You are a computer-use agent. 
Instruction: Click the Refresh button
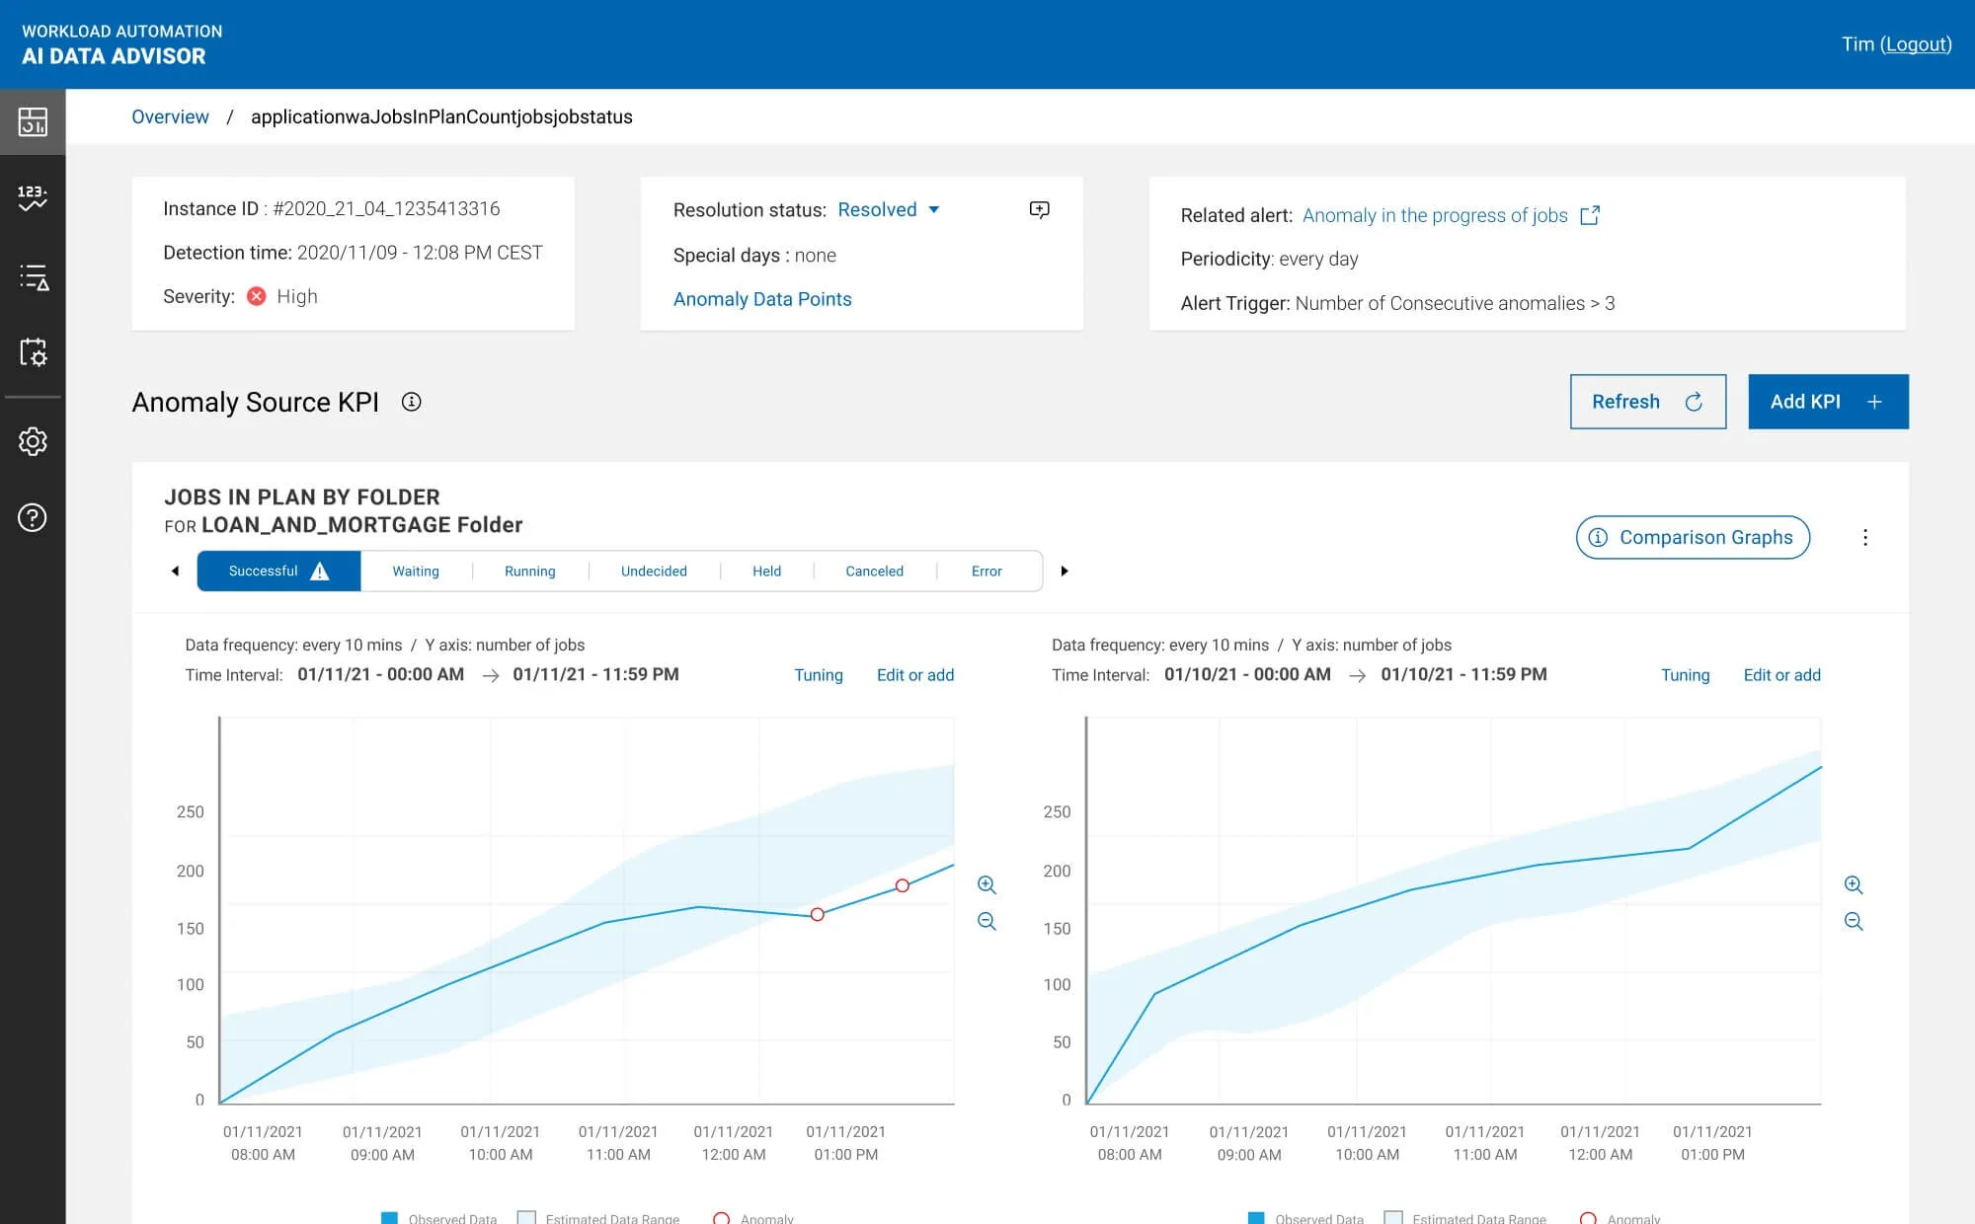1648,402
